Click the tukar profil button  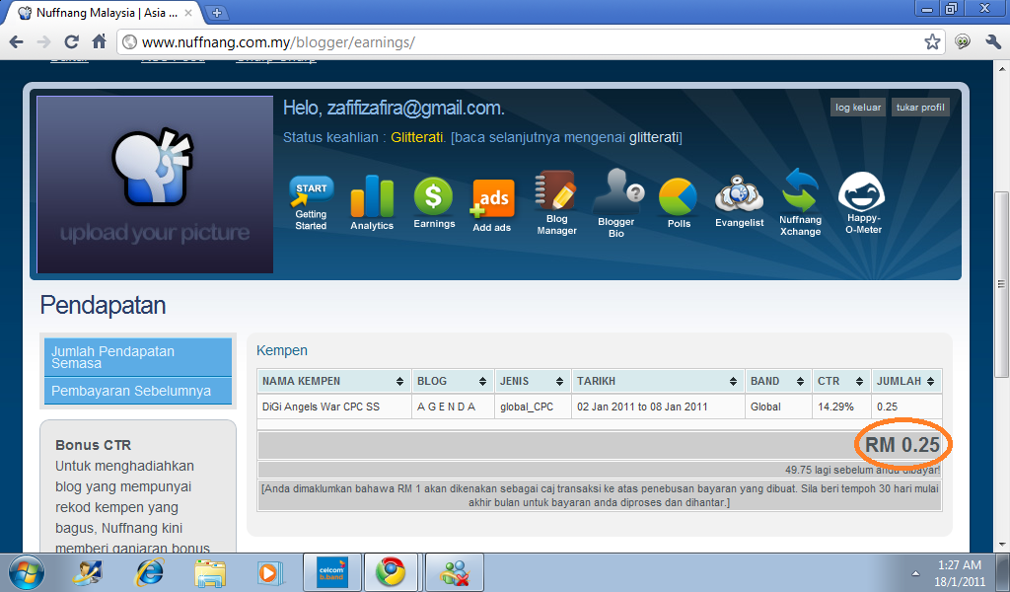[x=920, y=108]
